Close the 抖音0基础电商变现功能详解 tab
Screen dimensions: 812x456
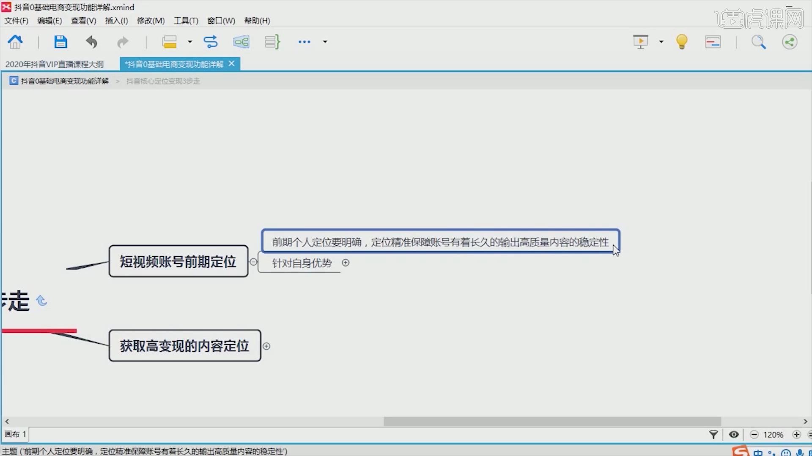point(231,63)
